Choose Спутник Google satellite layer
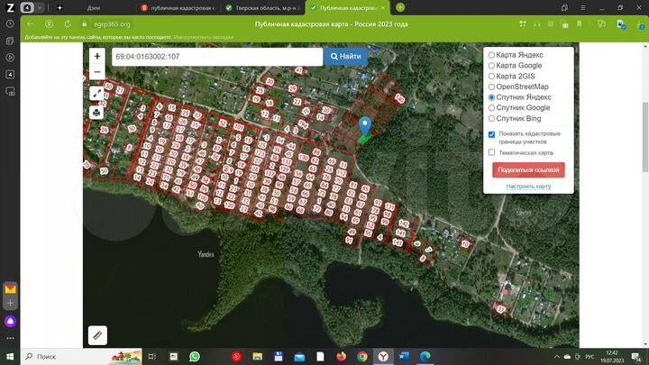 click(491, 107)
